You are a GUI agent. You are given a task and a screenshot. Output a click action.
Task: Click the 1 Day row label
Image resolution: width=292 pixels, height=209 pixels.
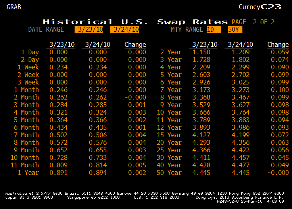point(30,52)
